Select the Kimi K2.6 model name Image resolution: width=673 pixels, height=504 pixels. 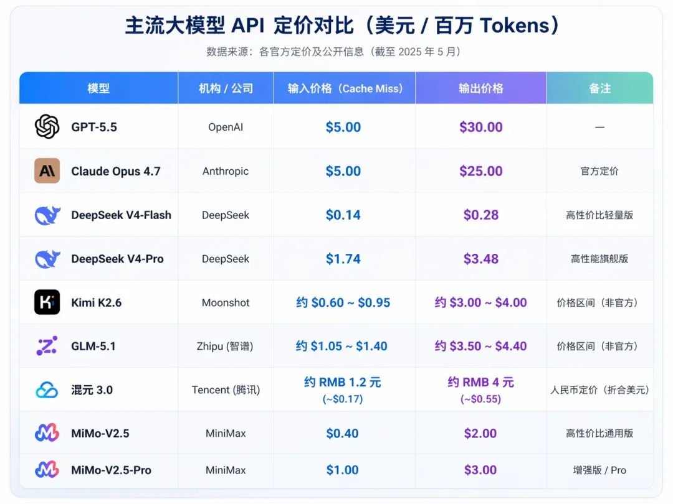pos(96,302)
